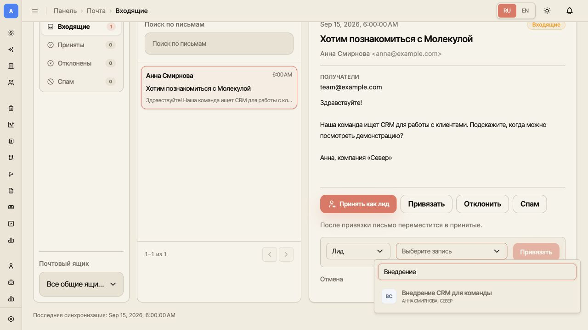Click the Принять как лид button
588x330 pixels.
coord(358,204)
